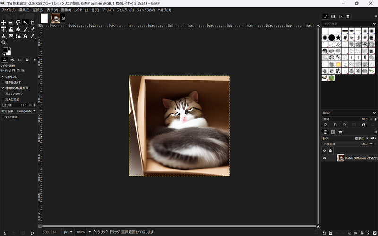
Task: Select the Color Picker eyedropper tool
Action: [33, 36]
